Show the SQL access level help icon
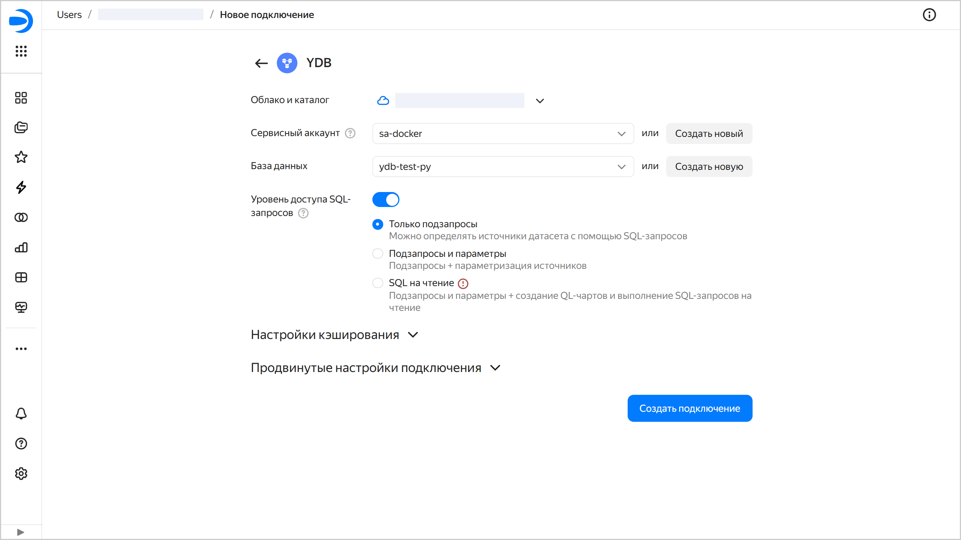This screenshot has height=540, width=961. pyautogui.click(x=303, y=213)
